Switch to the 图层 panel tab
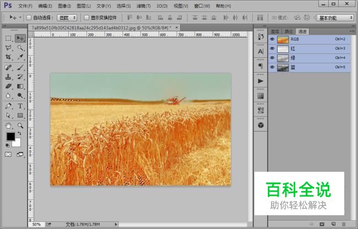 tap(275, 31)
